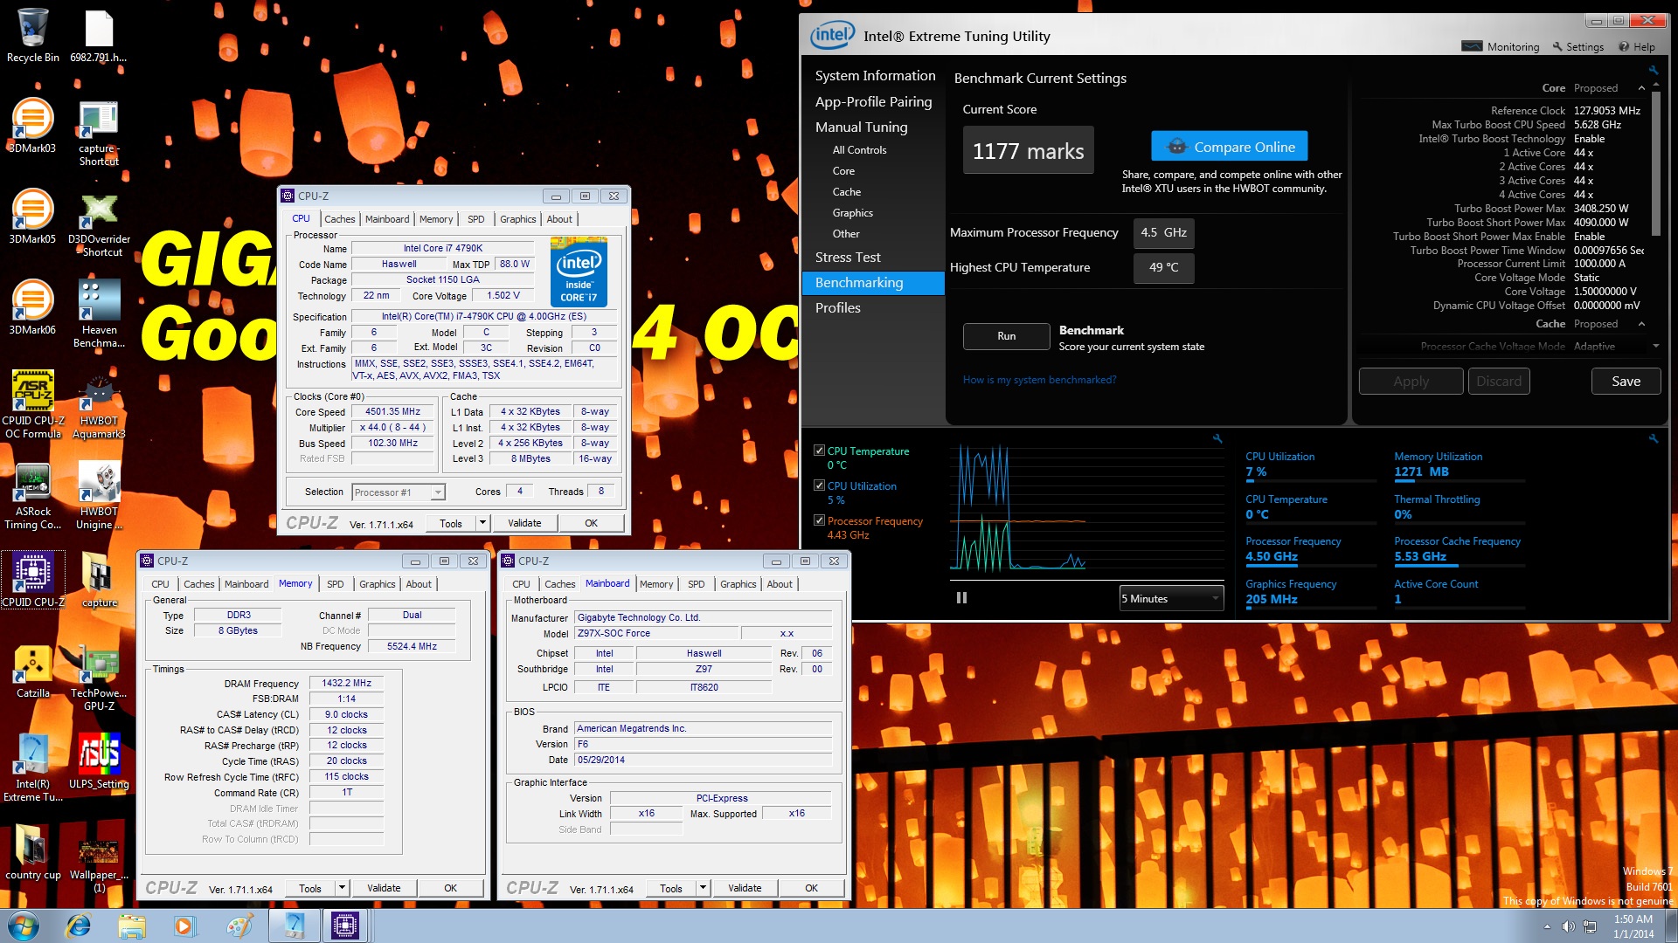Open HWBOT Unigine desktop icon
The width and height of the screenshot is (1678, 943).
99,495
